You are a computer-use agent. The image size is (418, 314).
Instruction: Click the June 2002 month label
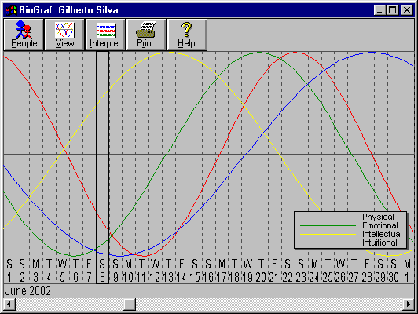(28, 290)
